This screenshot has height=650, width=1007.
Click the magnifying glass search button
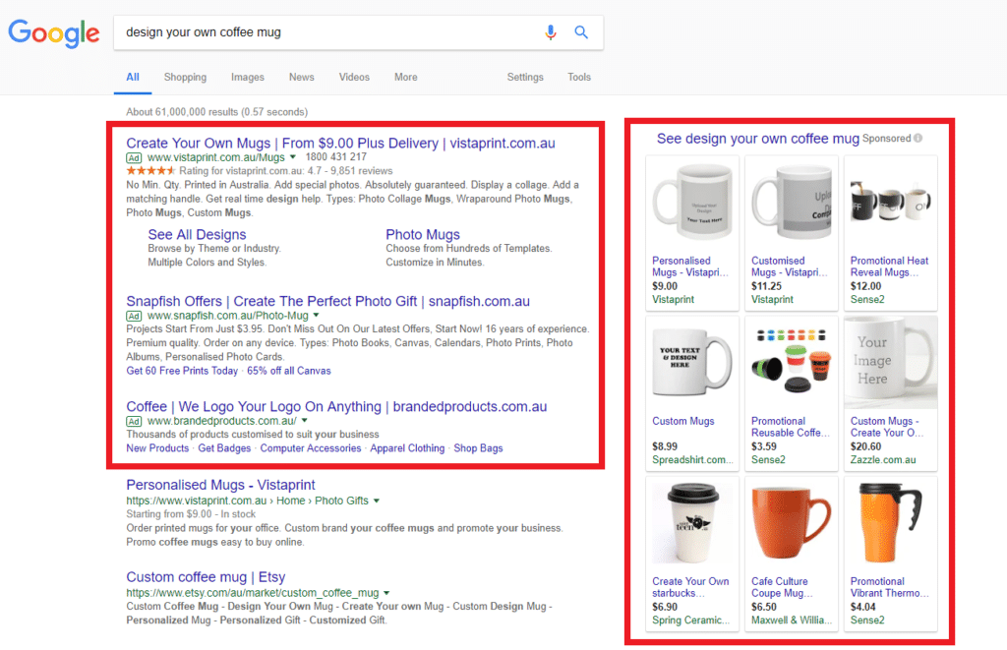pos(581,32)
